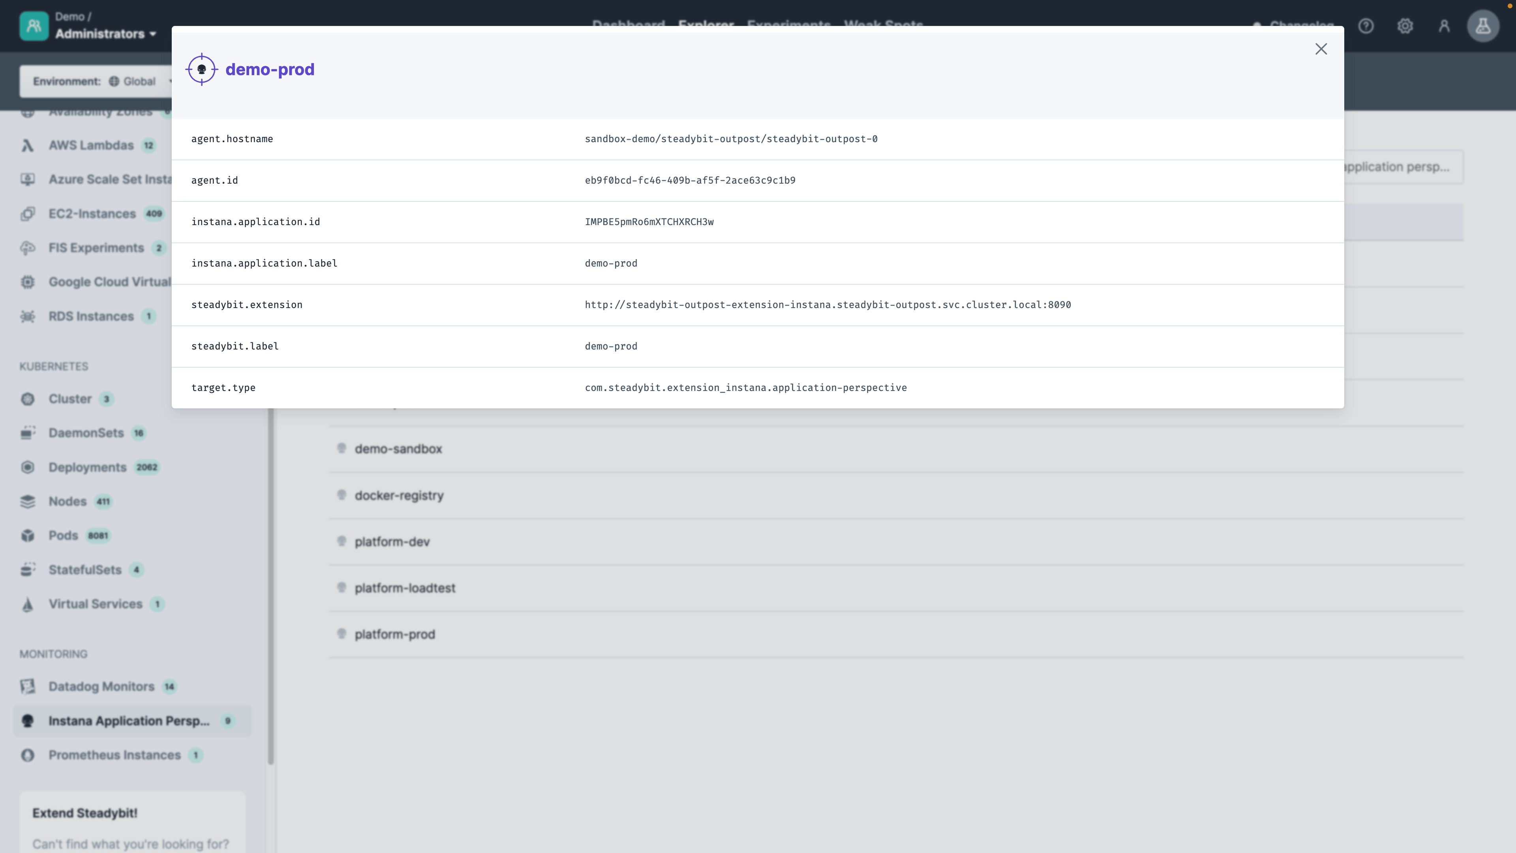
Task: Expand the platform-prod application entry
Action: tap(395, 634)
